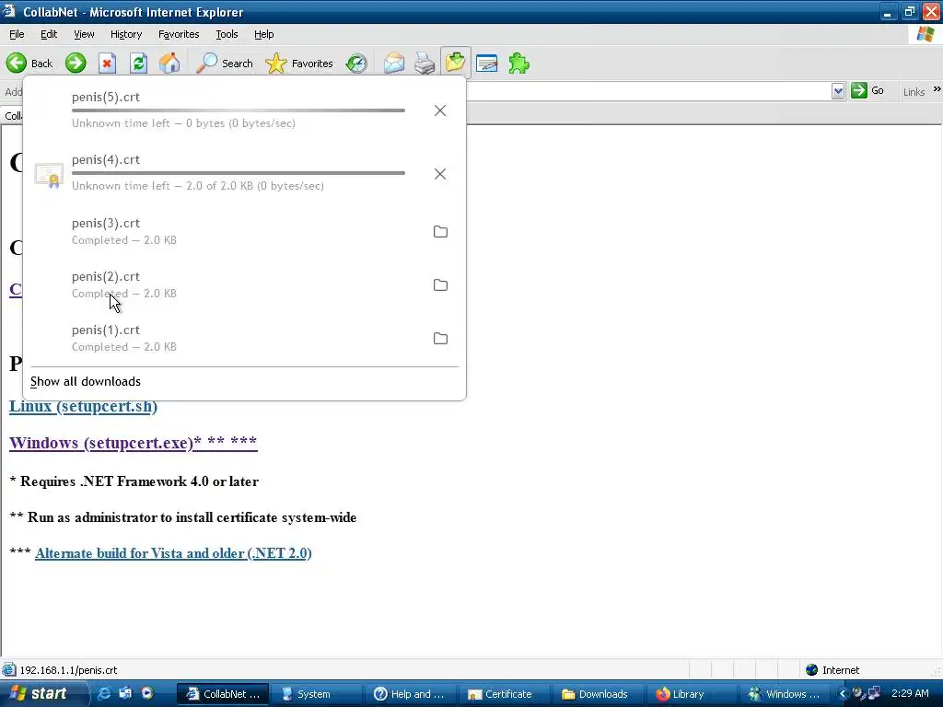Go to the Home page icon

[x=169, y=64]
